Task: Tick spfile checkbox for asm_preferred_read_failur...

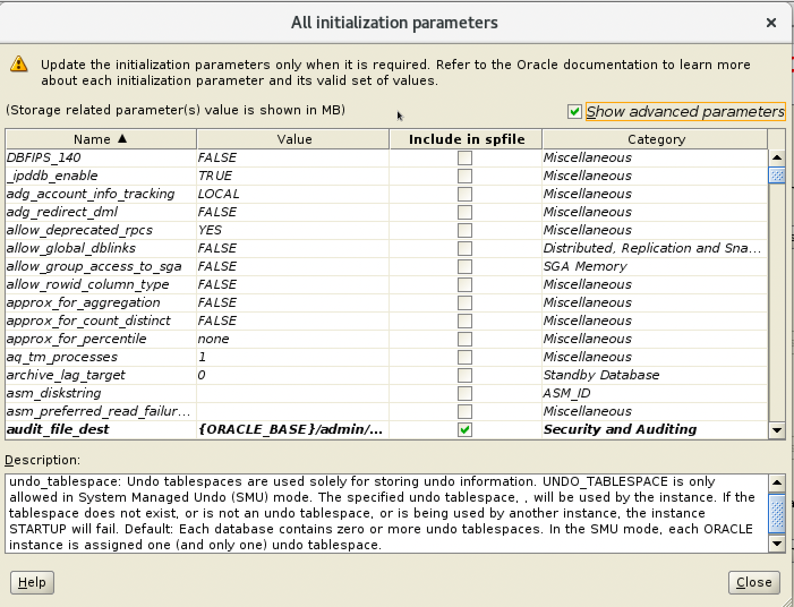Action: coord(465,412)
